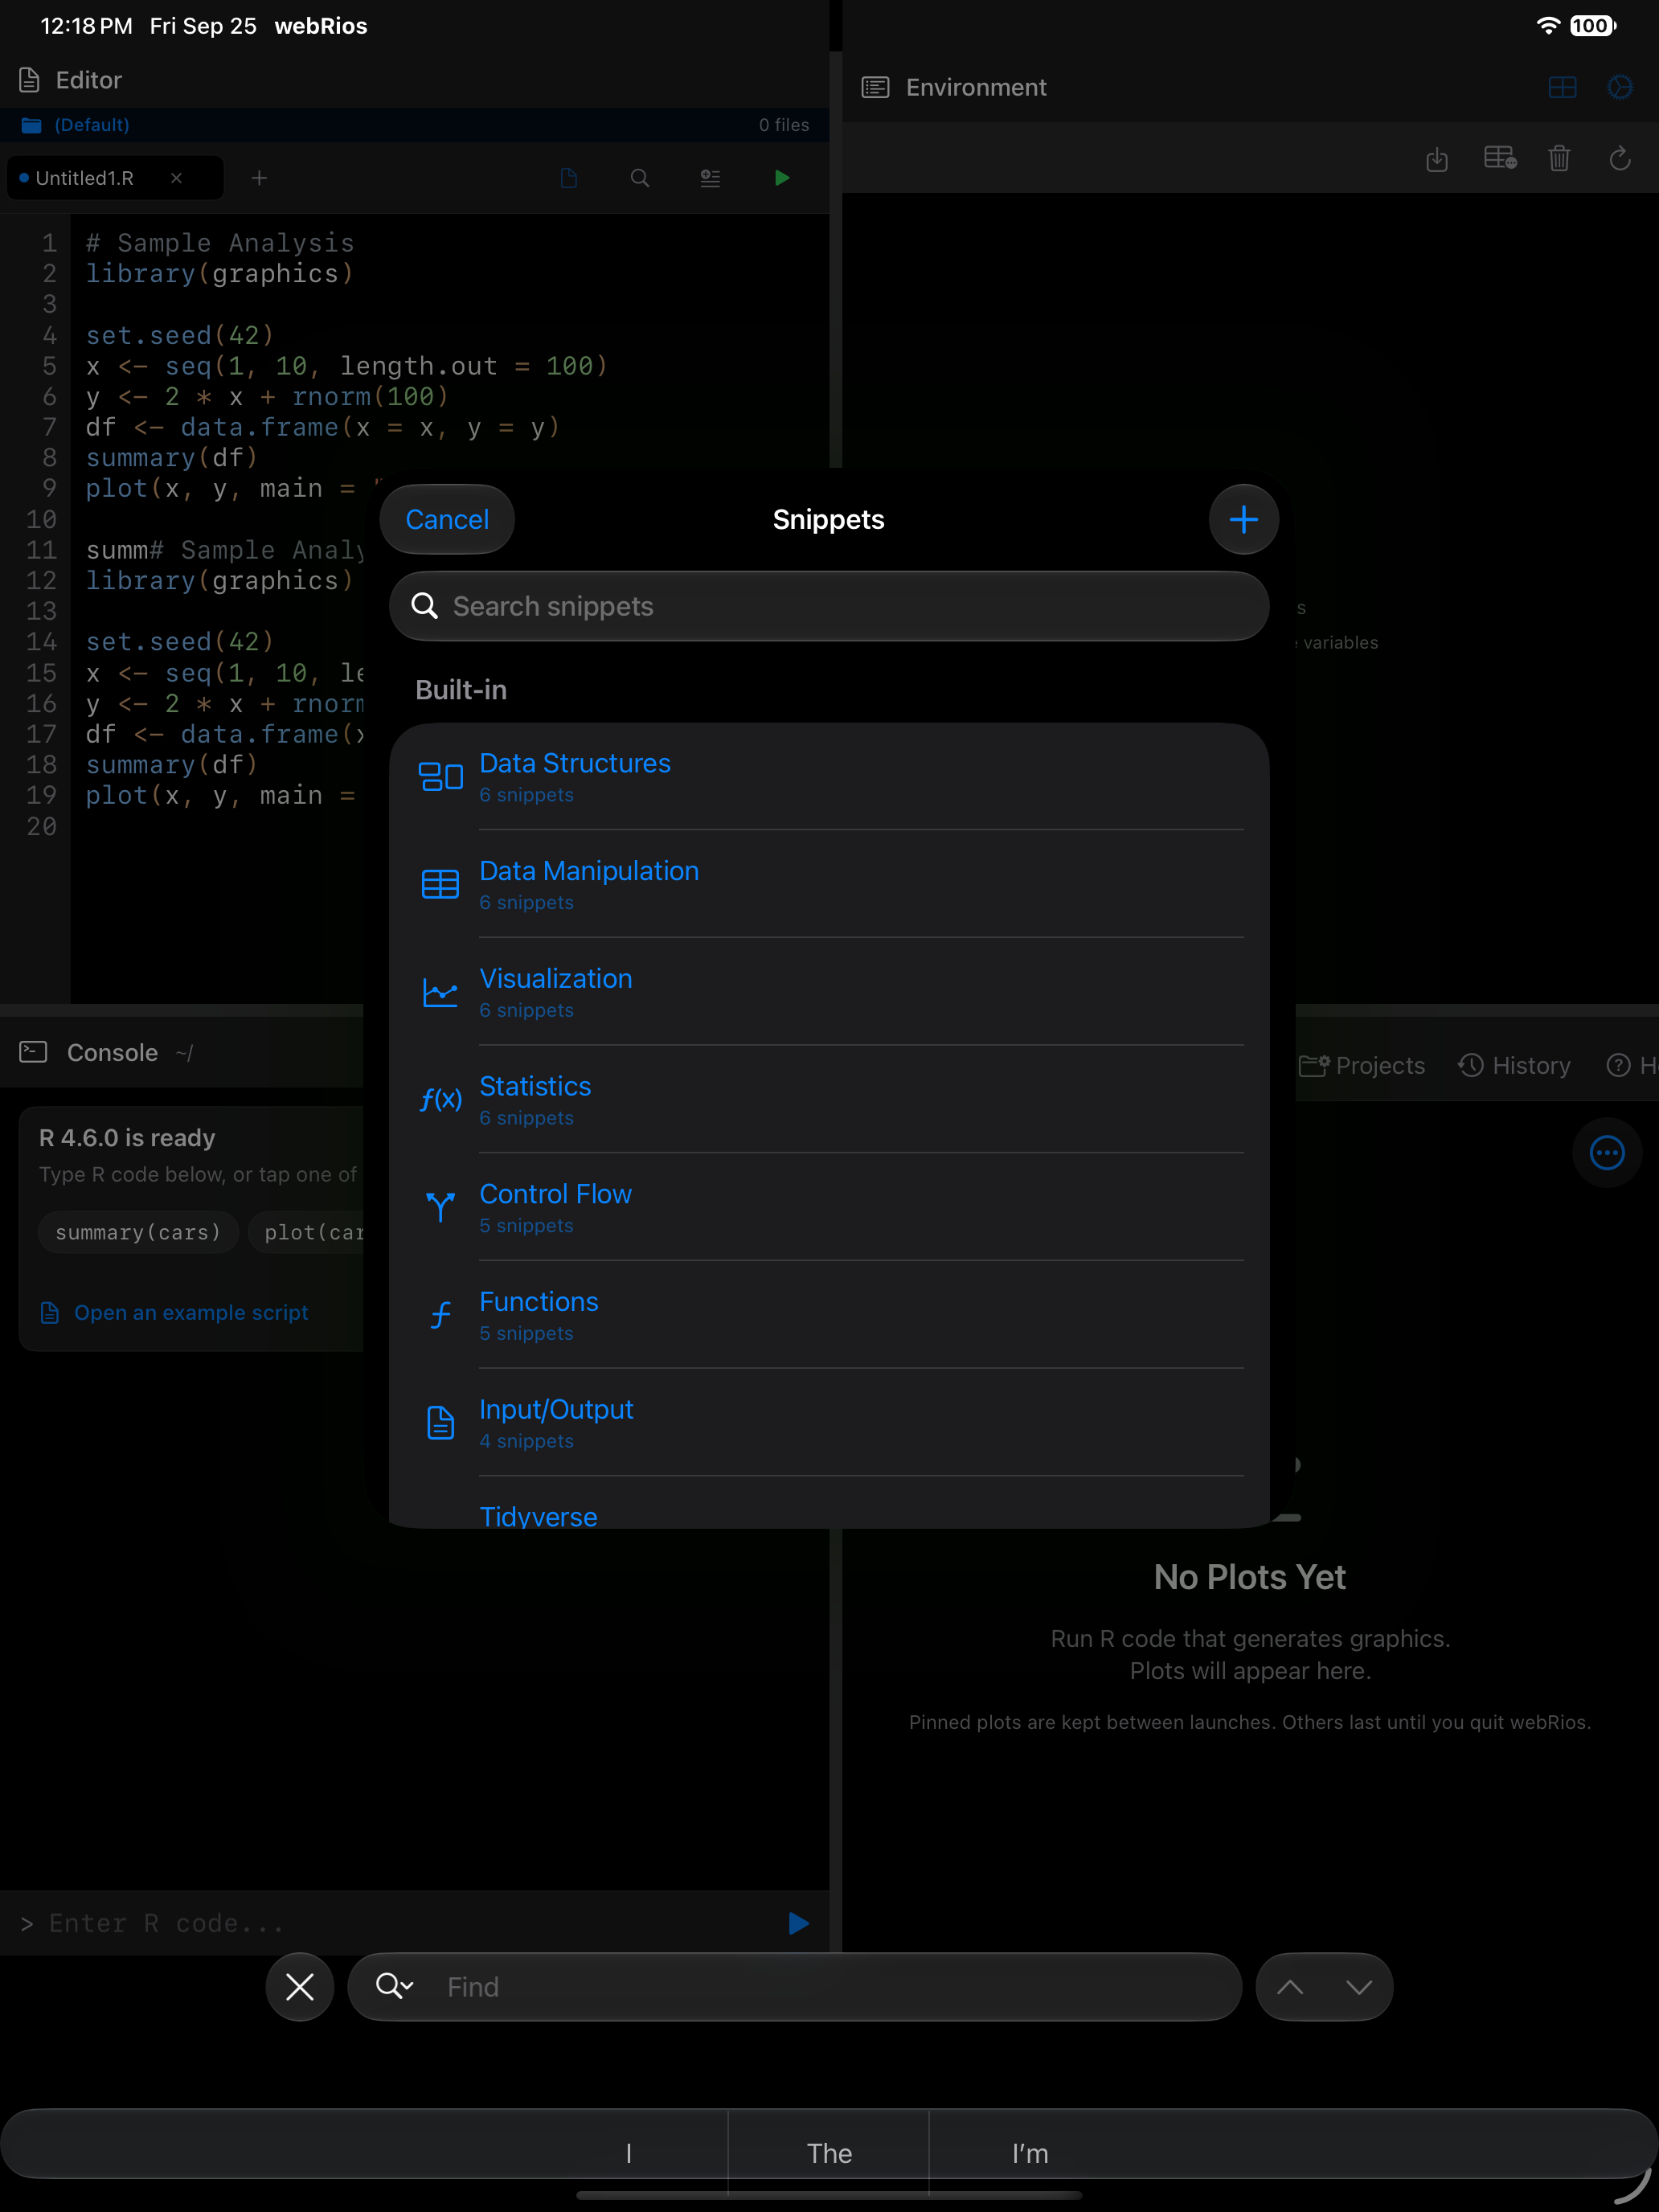Switch to the History tab

pyautogui.click(x=1514, y=1065)
